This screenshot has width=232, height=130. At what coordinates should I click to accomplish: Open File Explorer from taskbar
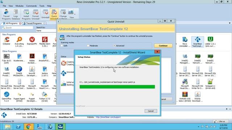[x=8, y=127]
